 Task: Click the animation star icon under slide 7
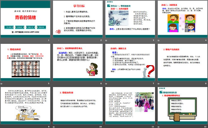[106, 84]
